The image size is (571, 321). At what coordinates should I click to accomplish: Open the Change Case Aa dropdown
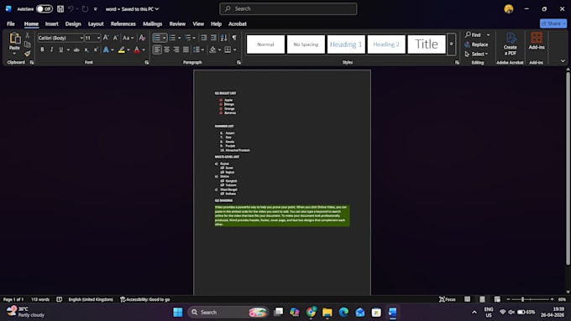(x=128, y=38)
